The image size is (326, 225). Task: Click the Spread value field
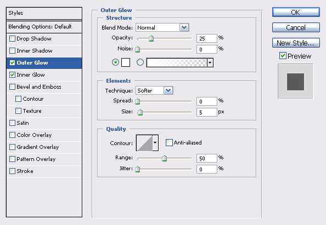coord(207,101)
